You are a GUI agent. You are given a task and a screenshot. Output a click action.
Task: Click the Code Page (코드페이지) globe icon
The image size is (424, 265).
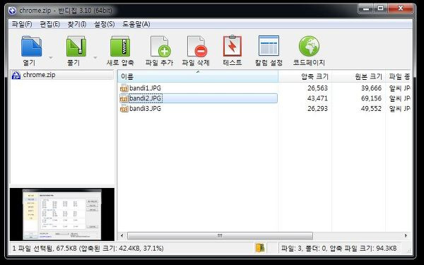point(309,46)
